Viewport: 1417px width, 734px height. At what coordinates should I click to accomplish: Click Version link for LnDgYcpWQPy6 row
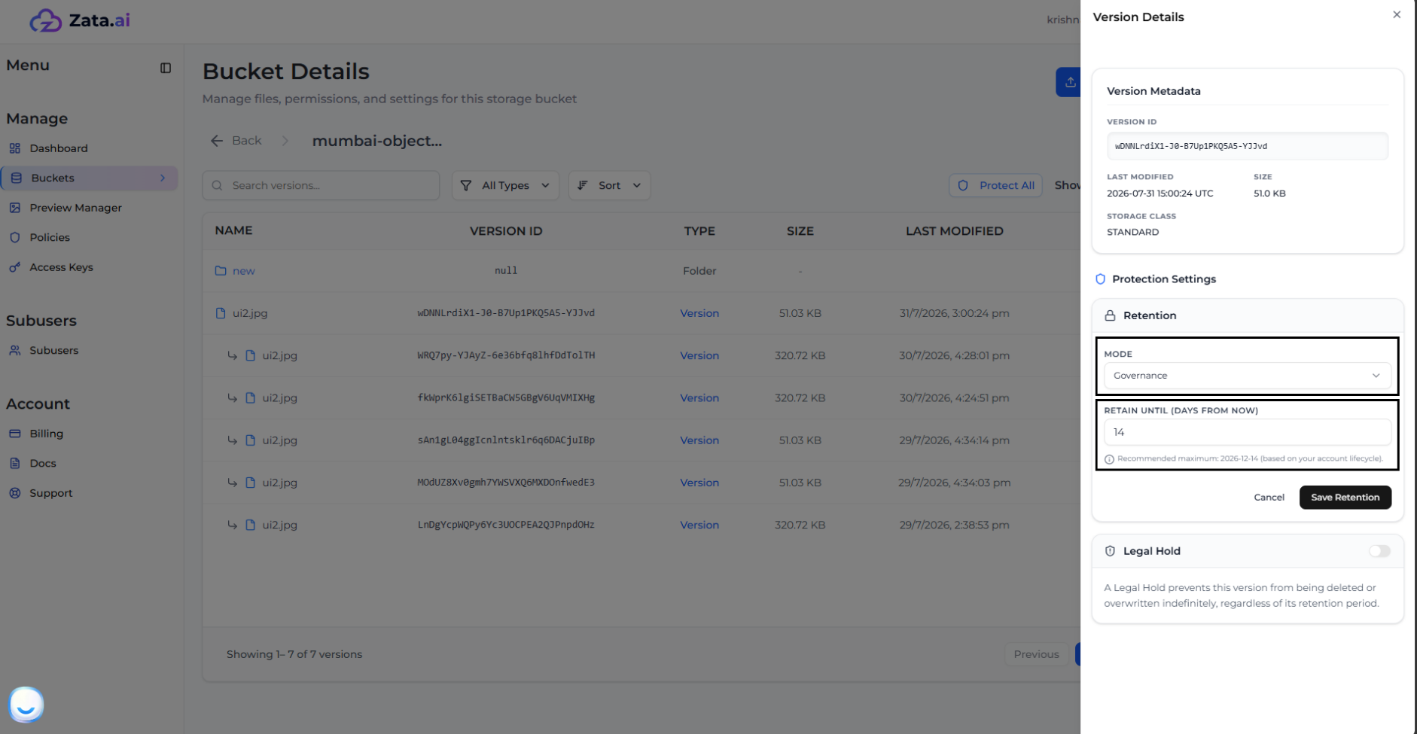tap(699, 525)
